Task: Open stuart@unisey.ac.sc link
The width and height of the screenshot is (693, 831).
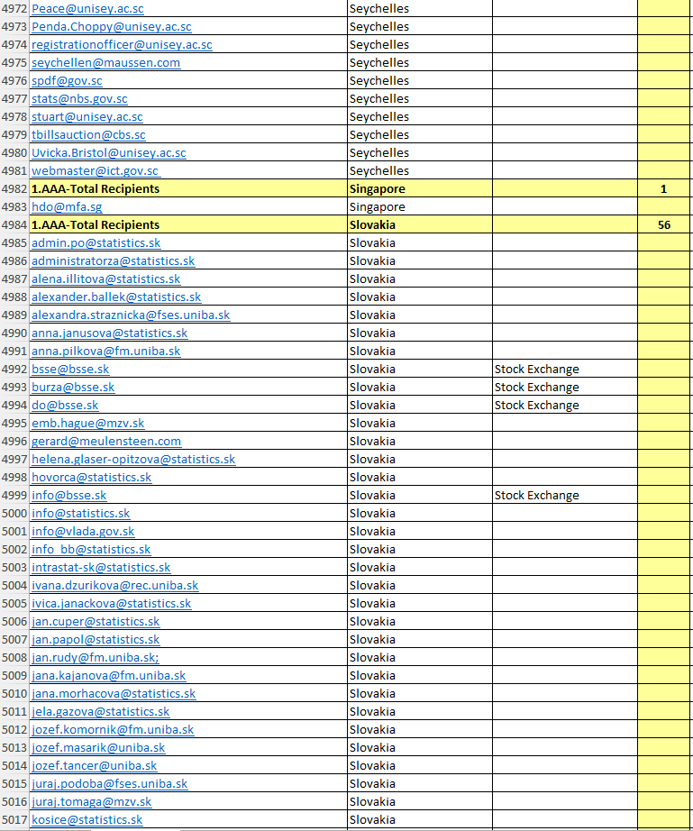Action: pyautogui.click(x=87, y=116)
